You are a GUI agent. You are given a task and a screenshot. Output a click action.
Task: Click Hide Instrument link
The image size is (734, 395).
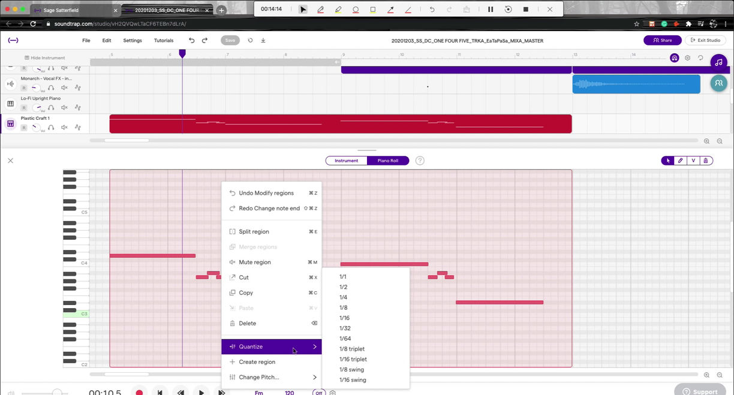click(45, 58)
